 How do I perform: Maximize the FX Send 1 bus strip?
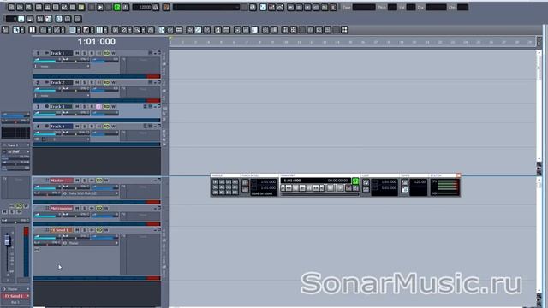(159, 229)
